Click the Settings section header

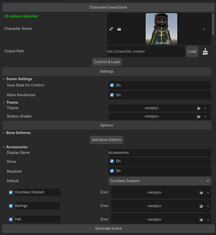[x=107, y=71]
